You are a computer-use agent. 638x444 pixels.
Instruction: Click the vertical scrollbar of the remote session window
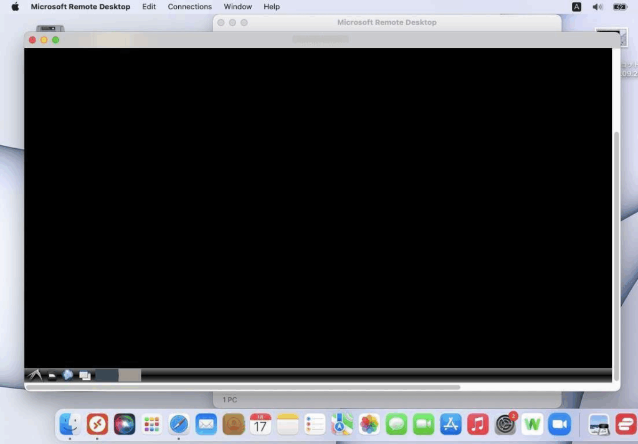point(616,256)
